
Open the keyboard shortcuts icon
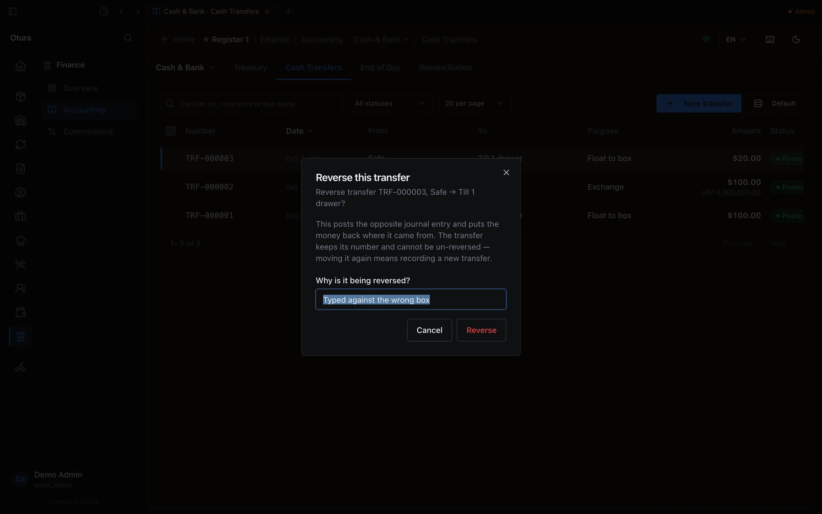[x=770, y=39]
